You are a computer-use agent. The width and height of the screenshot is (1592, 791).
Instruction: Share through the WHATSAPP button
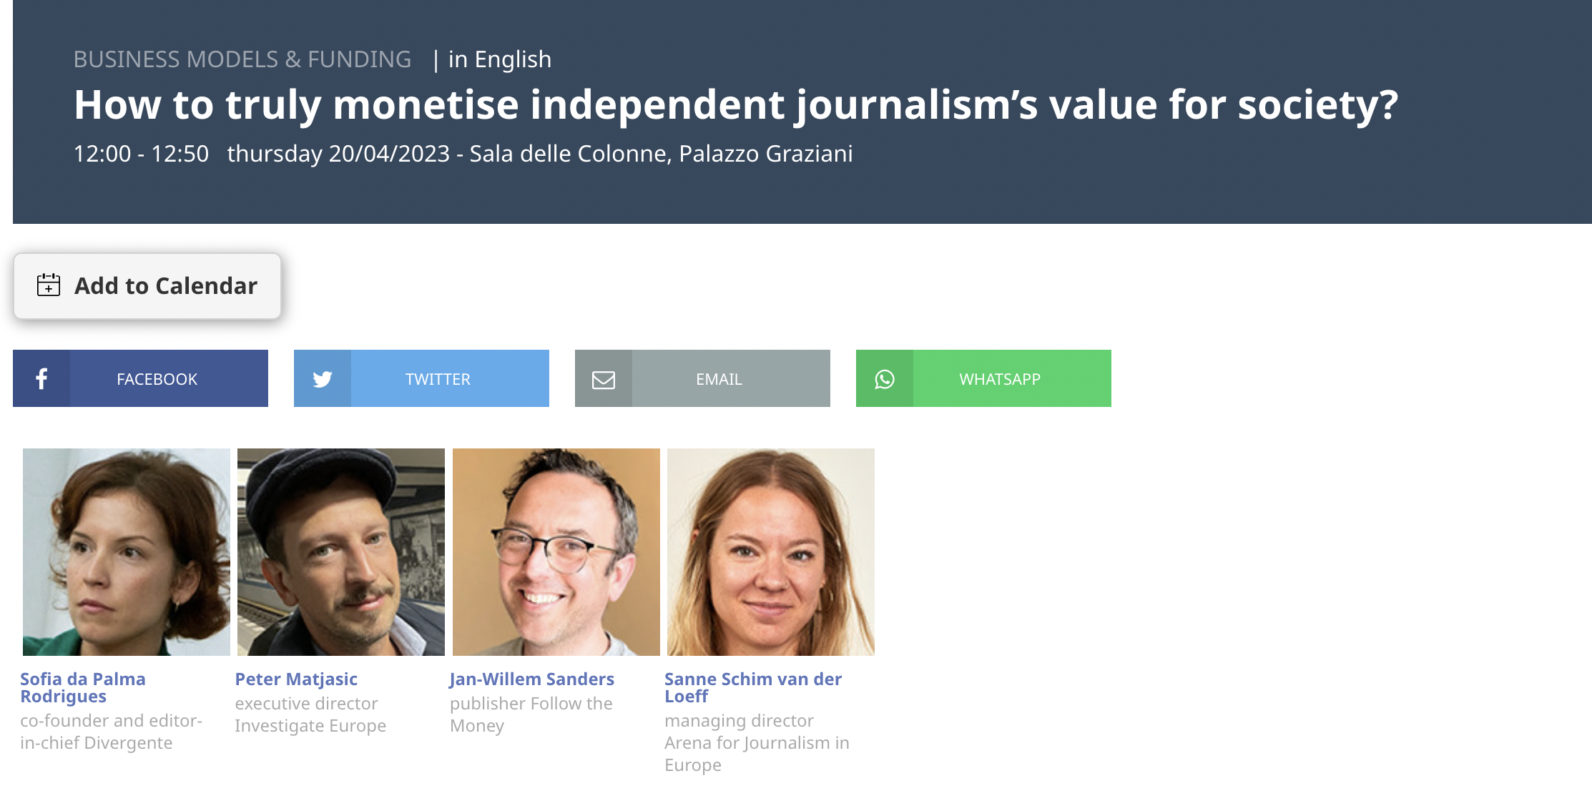983,378
